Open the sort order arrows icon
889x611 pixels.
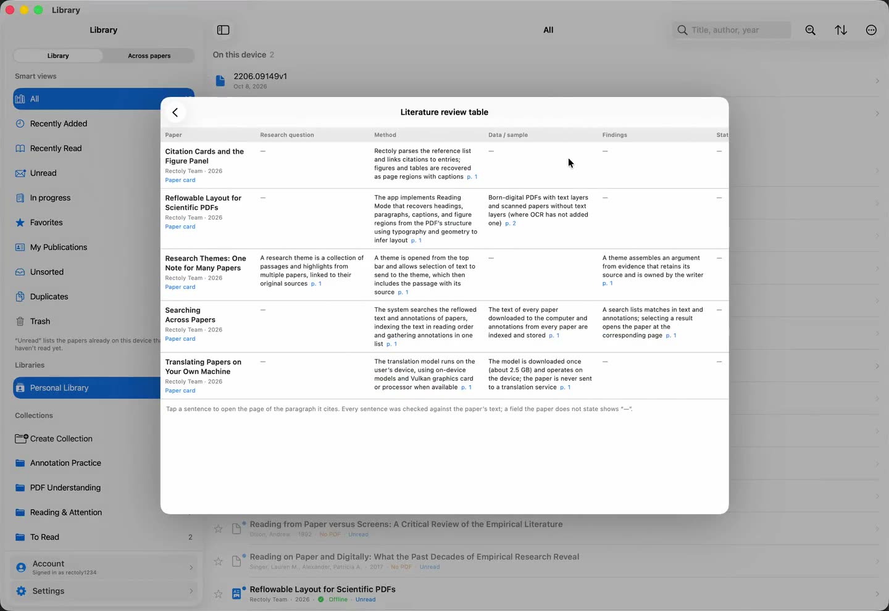(841, 30)
